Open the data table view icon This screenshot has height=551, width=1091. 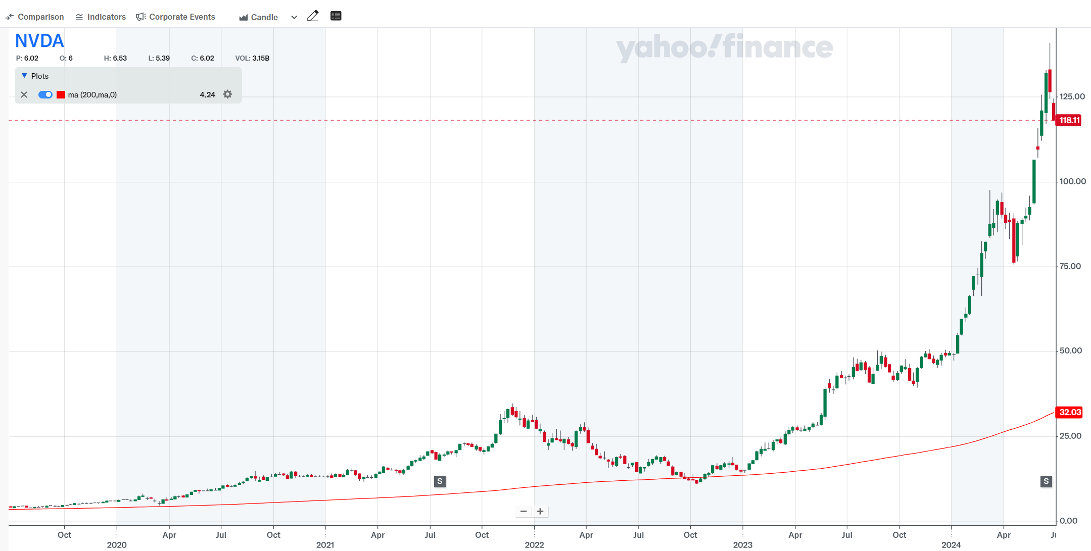(x=336, y=16)
